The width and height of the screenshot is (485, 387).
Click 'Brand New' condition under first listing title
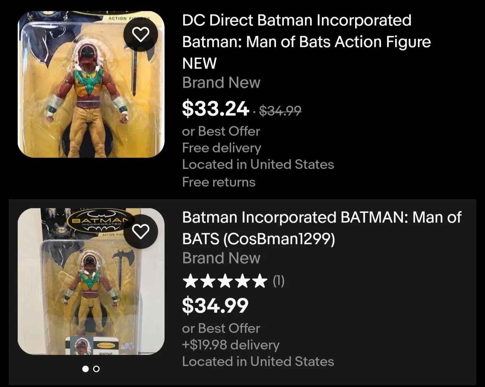click(x=221, y=83)
